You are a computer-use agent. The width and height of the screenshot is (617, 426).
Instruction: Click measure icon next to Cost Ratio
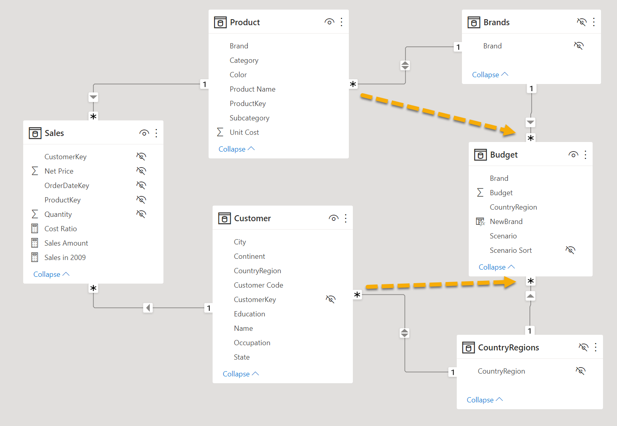pyautogui.click(x=35, y=228)
